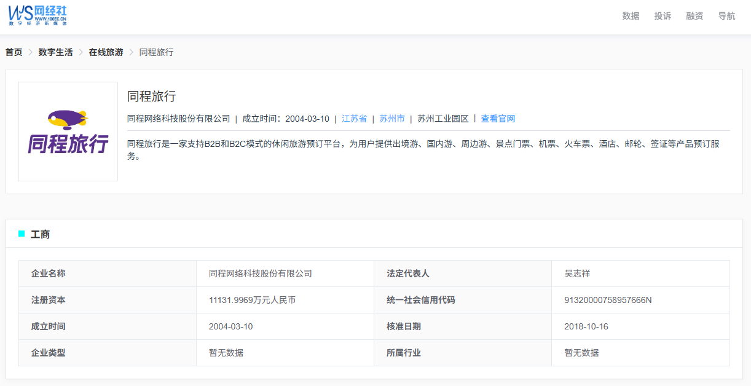Open the 投诉 menu item
Viewport: 751px width, 386px height.
pos(663,16)
